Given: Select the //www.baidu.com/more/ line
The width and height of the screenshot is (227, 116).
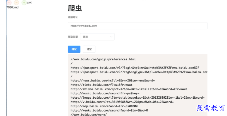Looking at the screenshot, I should tap(88, 115).
